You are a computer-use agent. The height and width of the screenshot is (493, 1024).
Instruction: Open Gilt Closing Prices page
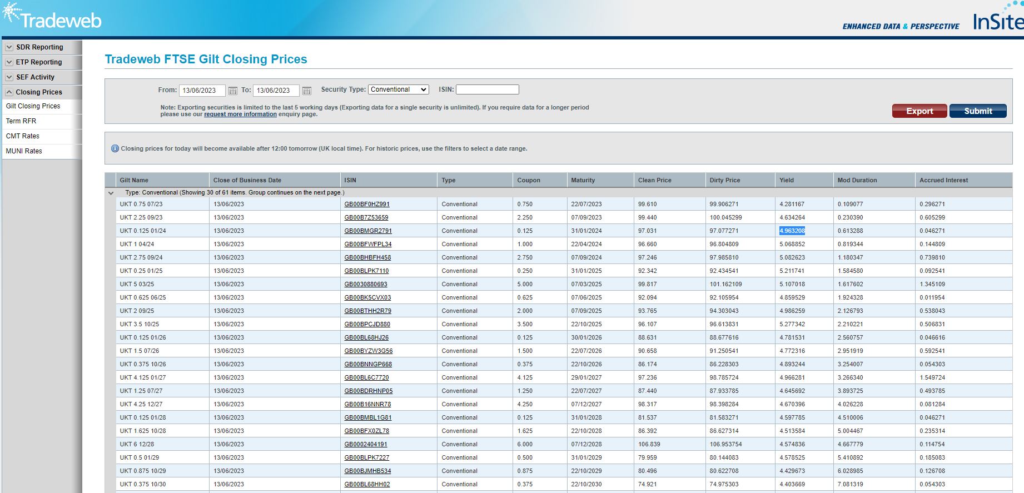[x=33, y=106]
